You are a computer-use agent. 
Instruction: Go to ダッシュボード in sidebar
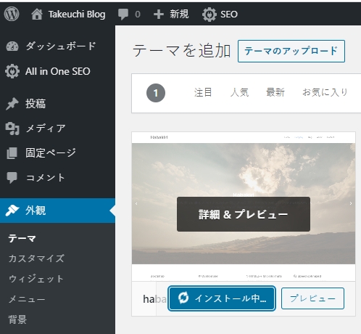point(61,46)
